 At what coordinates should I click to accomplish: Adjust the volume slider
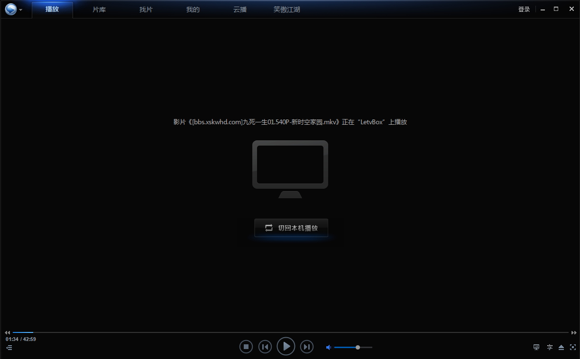[353, 347]
